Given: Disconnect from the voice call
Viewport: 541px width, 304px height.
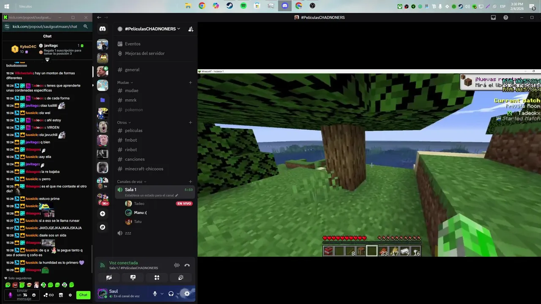Looking at the screenshot, I should pos(187,265).
